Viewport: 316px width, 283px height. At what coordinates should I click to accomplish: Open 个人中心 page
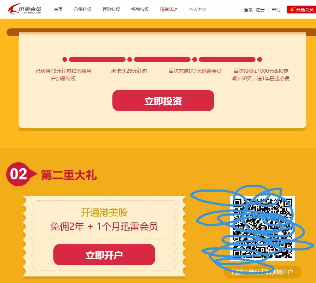(x=197, y=9)
